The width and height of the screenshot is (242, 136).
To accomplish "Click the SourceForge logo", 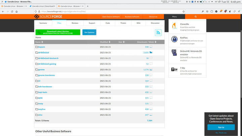I will tap(48, 16).
